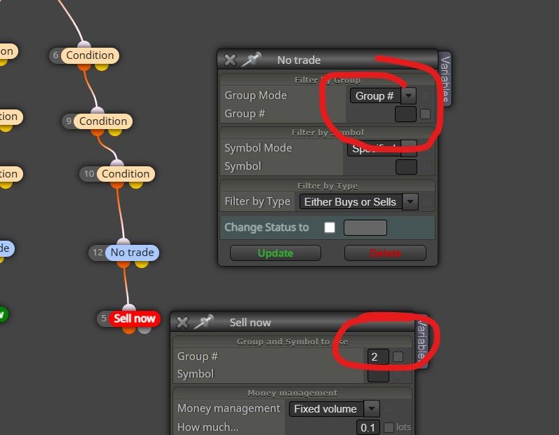Click the input connector dot above Condition 10

117,163
